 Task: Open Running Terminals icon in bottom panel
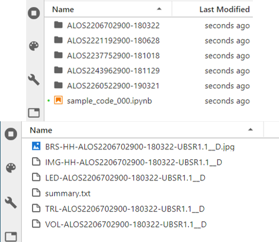(x=11, y=134)
